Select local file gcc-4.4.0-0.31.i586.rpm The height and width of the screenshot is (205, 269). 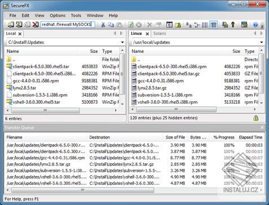(36, 81)
